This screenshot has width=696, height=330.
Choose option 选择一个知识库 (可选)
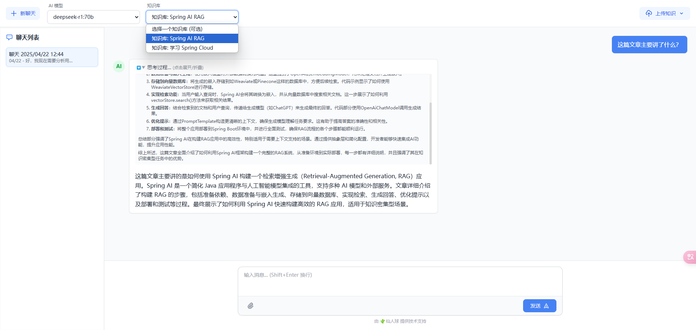pyautogui.click(x=192, y=29)
